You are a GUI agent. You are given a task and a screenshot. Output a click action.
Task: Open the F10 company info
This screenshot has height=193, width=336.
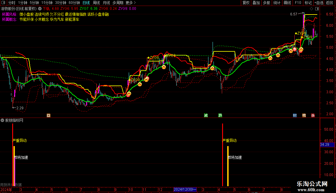(x=298, y=3)
